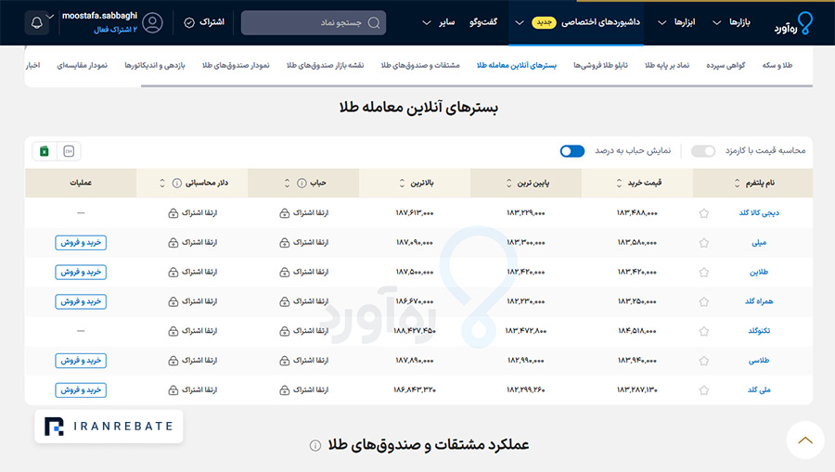Click the search magnifier icon
The width and height of the screenshot is (835, 472).
(374, 23)
